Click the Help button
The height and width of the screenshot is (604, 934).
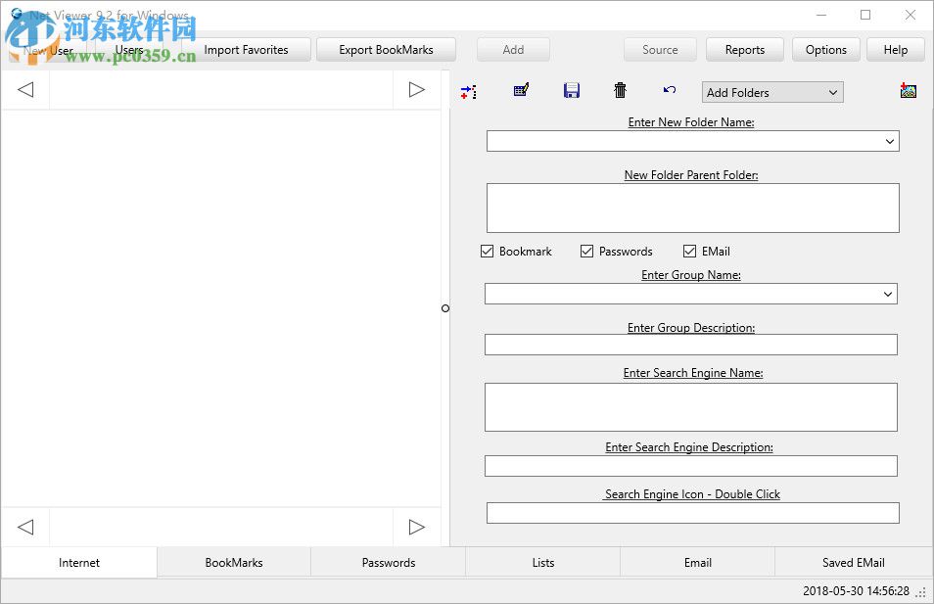[x=895, y=50]
